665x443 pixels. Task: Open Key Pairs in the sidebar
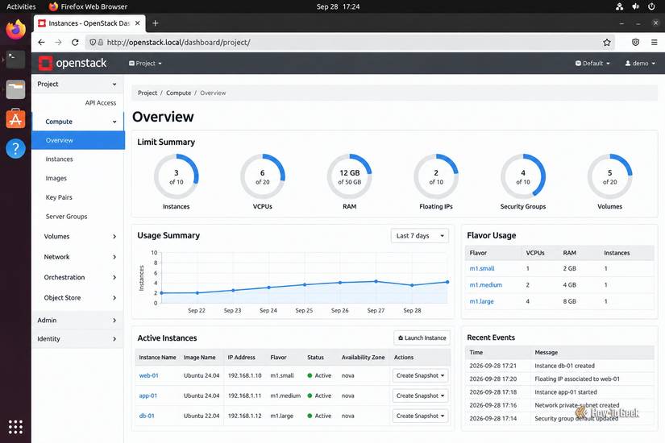tap(59, 197)
